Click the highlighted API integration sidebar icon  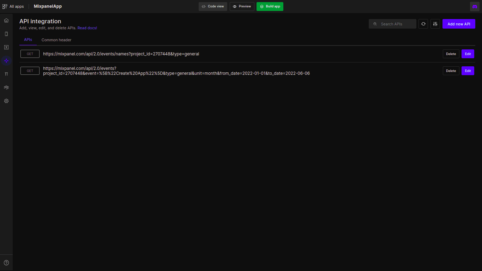[x=6, y=61]
